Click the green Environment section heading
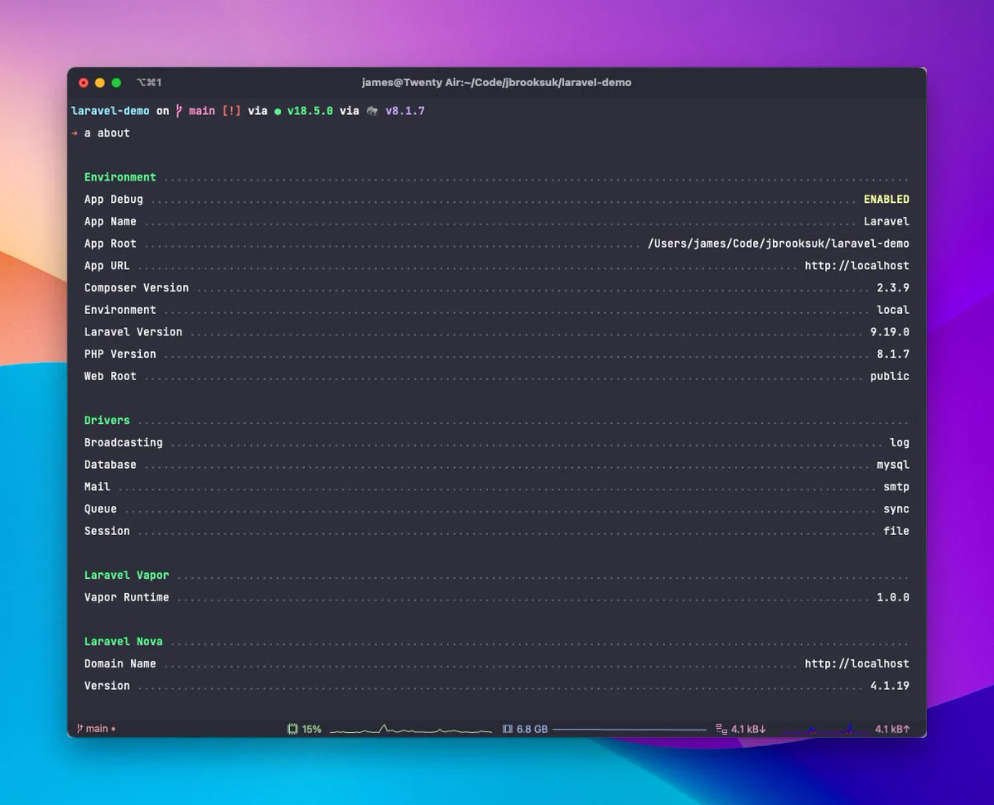The image size is (994, 805). click(x=120, y=177)
